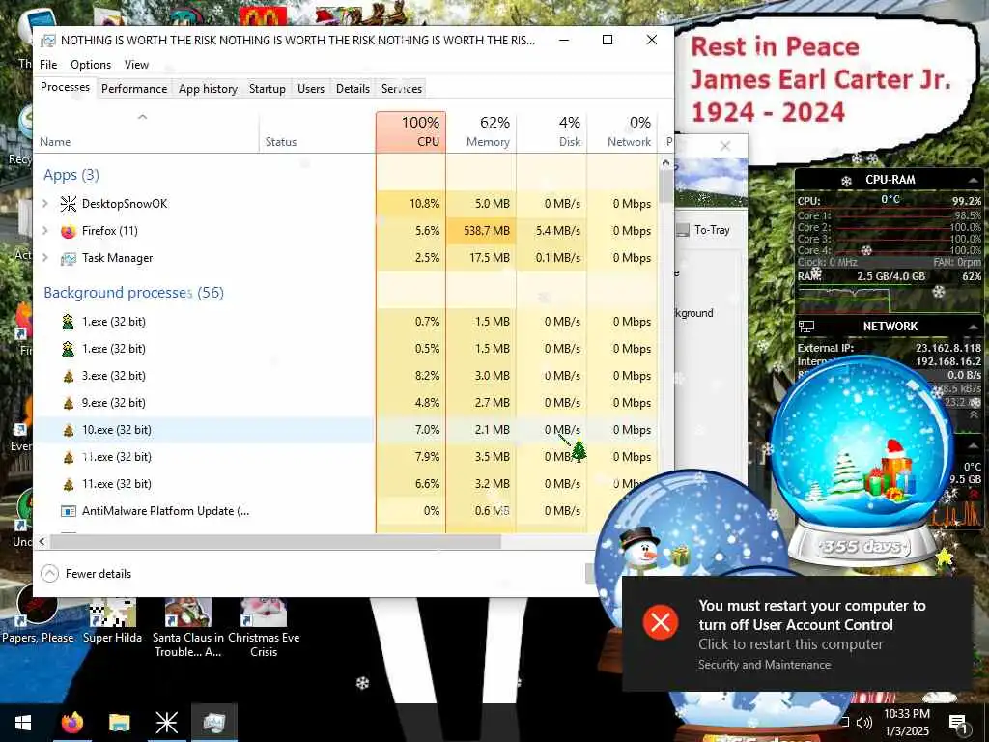The height and width of the screenshot is (742, 989).
Task: Switch to the Startup tab
Action: [x=267, y=89]
